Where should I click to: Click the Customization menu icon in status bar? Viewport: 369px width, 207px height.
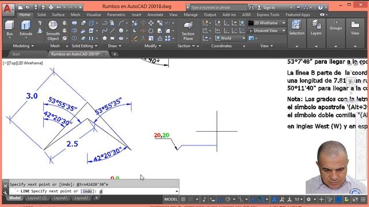point(363,200)
